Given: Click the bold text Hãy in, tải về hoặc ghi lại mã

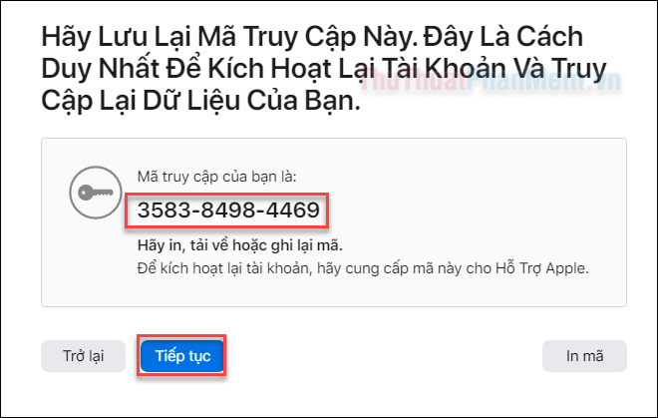Looking at the screenshot, I should (x=240, y=245).
